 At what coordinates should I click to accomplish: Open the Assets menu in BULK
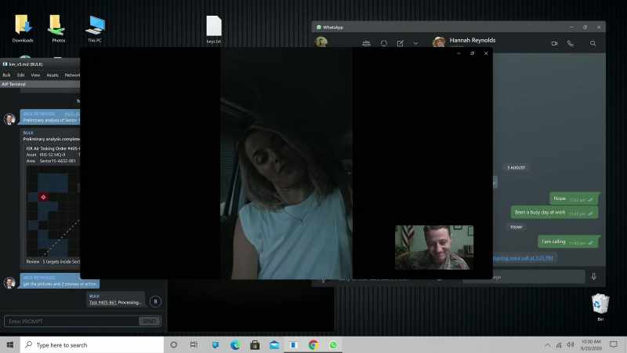pos(53,75)
